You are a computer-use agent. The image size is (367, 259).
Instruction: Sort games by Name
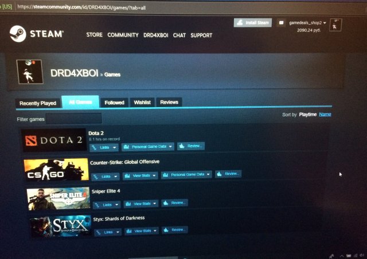[x=325, y=114]
